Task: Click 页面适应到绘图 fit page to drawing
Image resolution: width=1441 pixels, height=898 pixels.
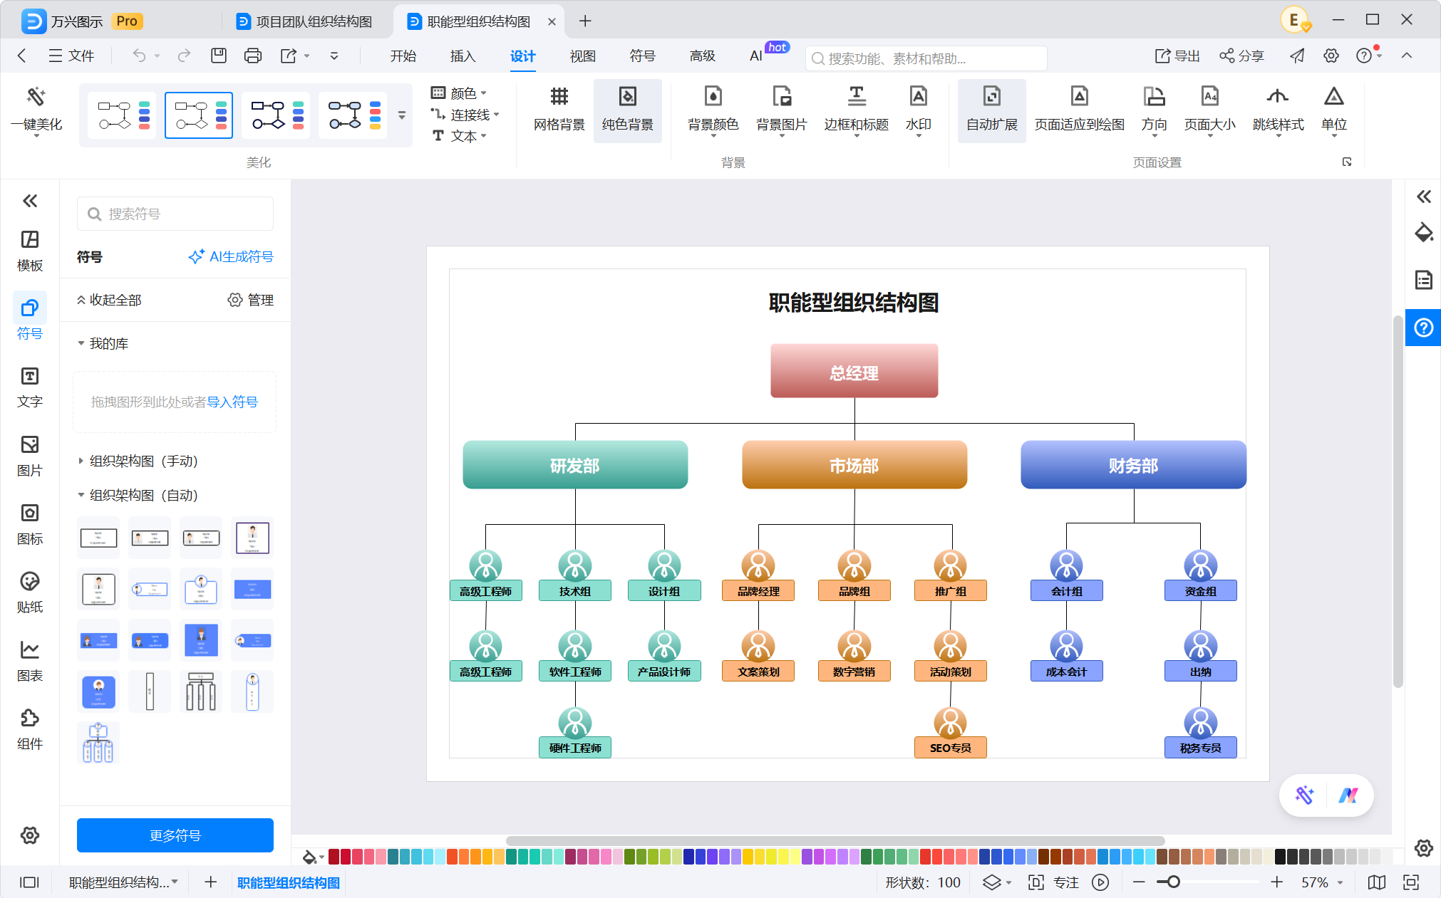Action: point(1080,110)
